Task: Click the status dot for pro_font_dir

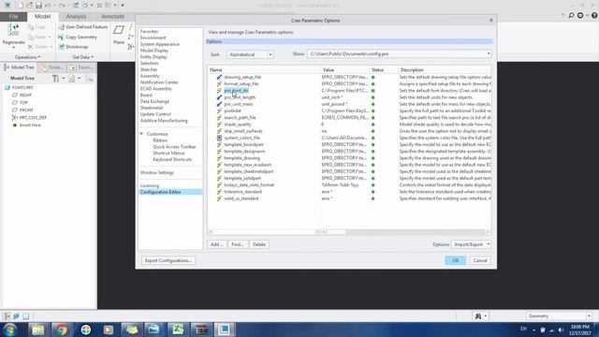Action: coord(373,91)
